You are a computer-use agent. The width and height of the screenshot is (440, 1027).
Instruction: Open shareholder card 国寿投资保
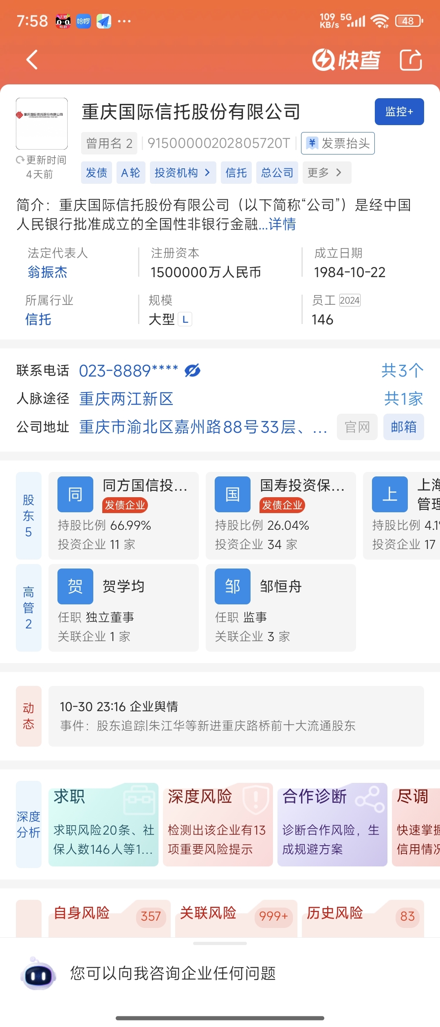tap(281, 516)
